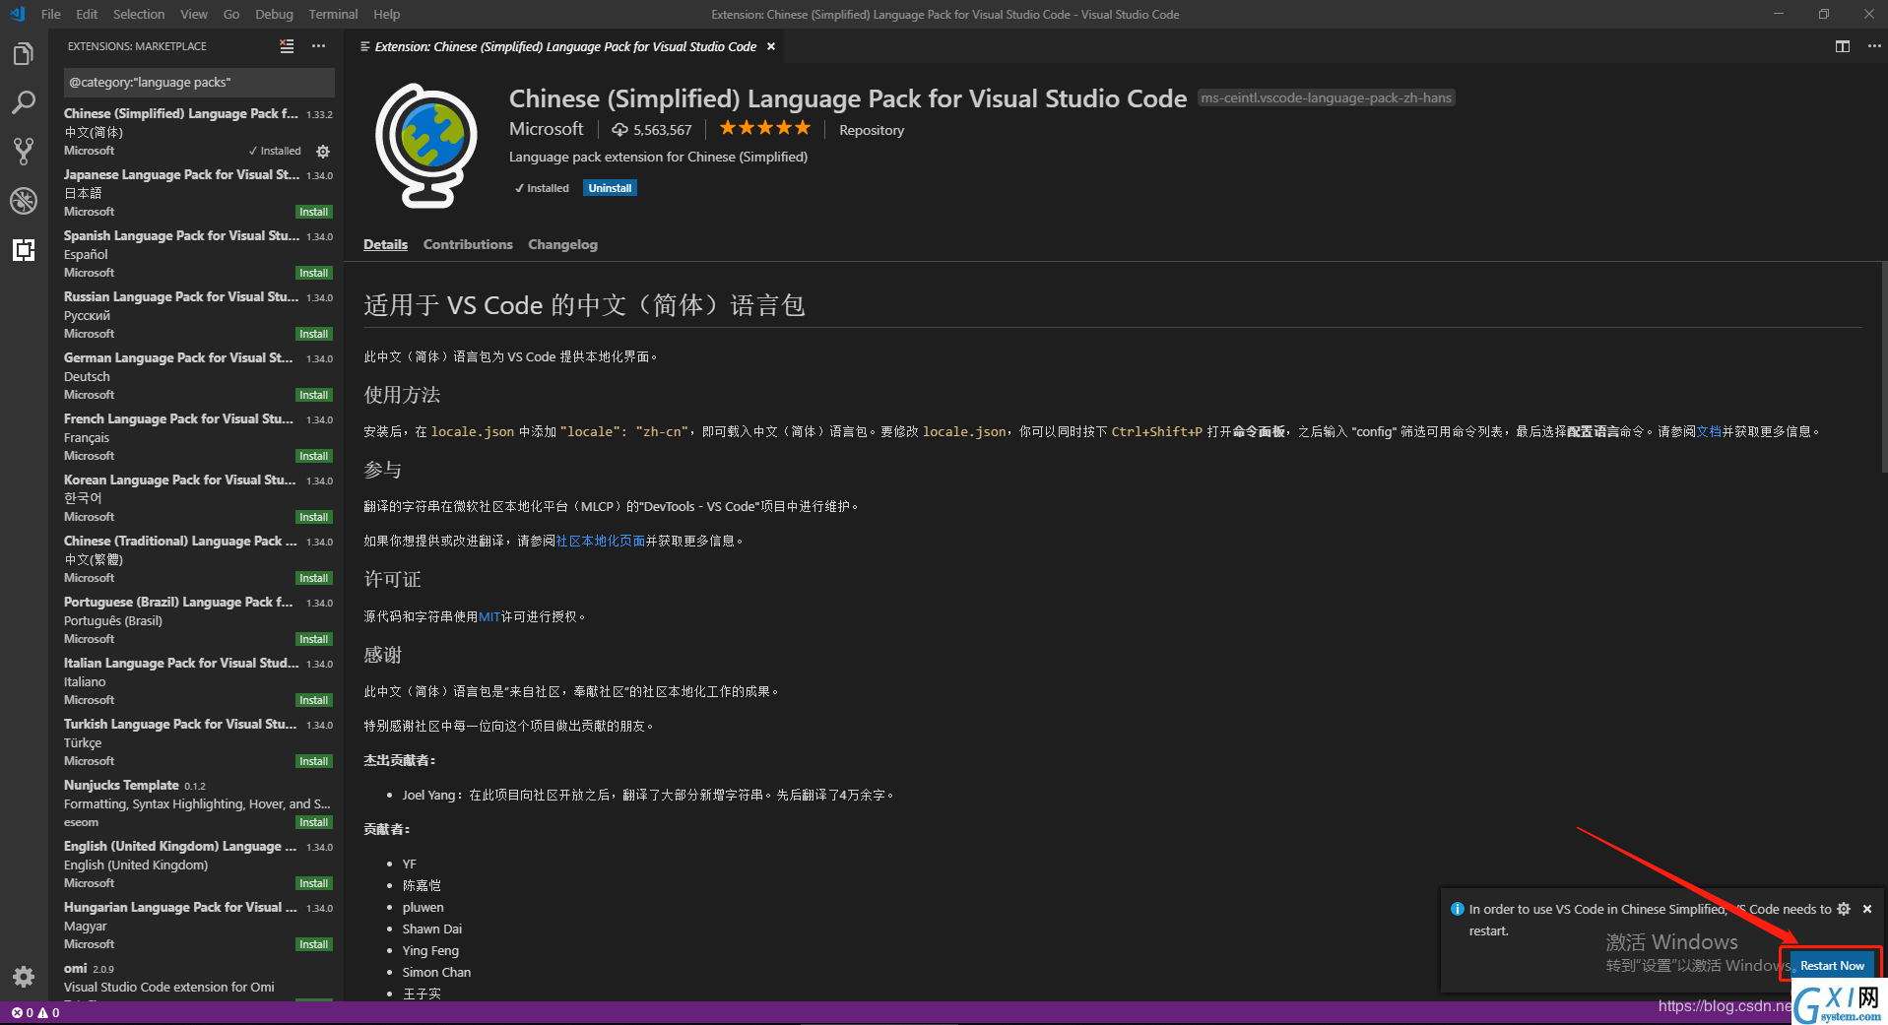Install the German Language Pack
1888x1025 pixels.
pyautogui.click(x=314, y=395)
